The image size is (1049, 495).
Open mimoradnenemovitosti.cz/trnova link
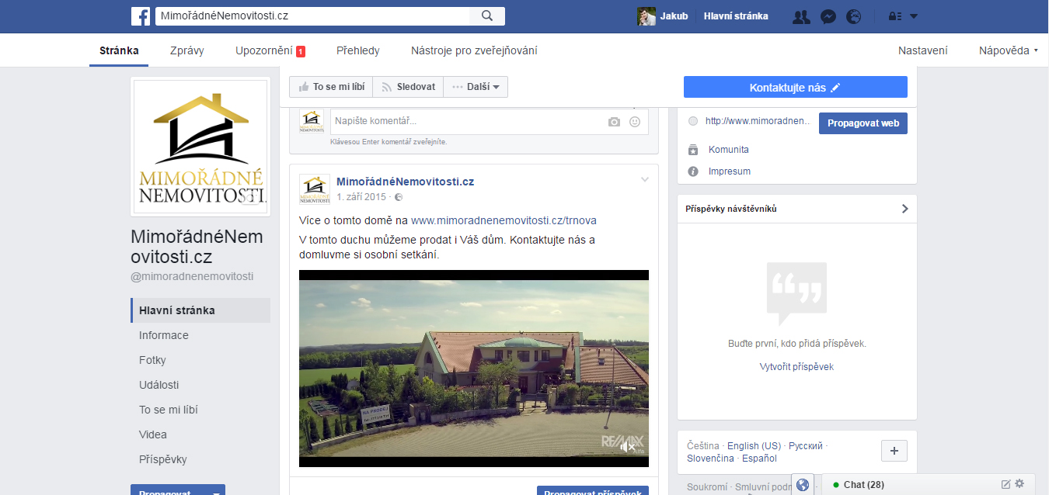pyautogui.click(x=504, y=220)
